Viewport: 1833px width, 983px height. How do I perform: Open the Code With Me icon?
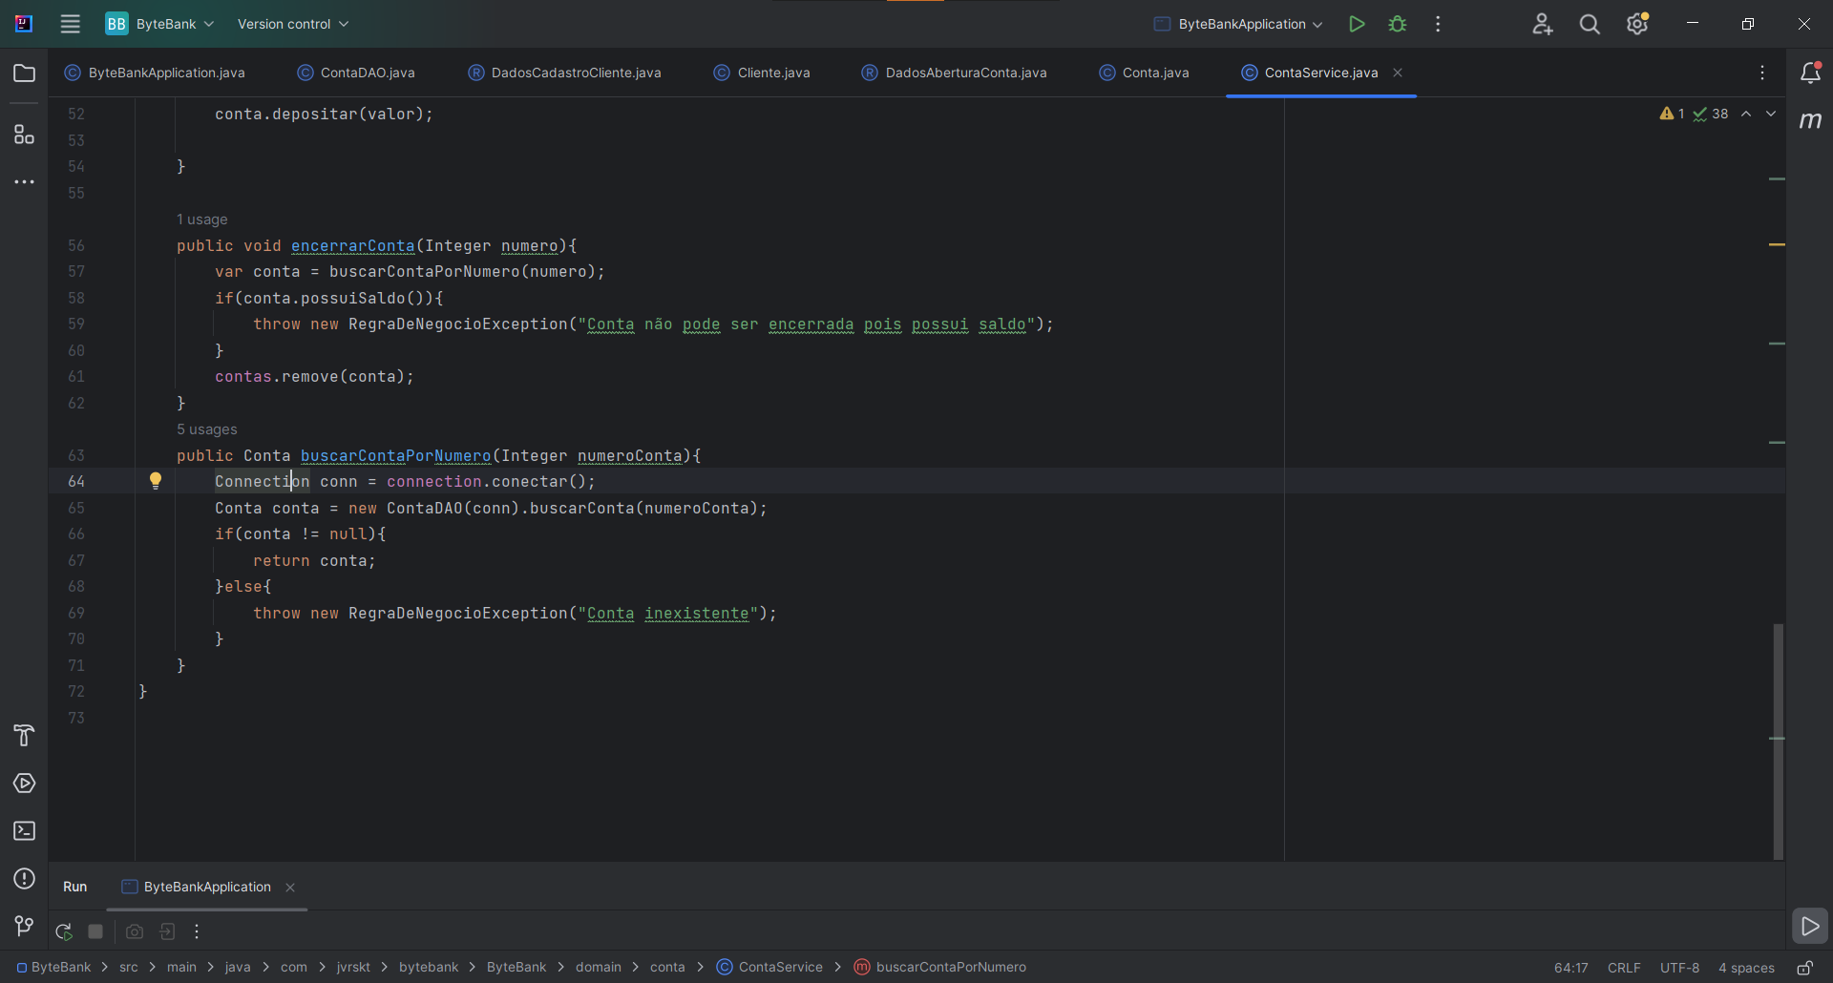1542,24
